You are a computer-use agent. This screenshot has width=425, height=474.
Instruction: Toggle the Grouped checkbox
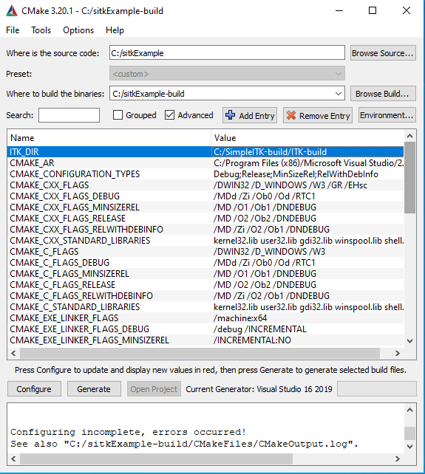coord(118,115)
